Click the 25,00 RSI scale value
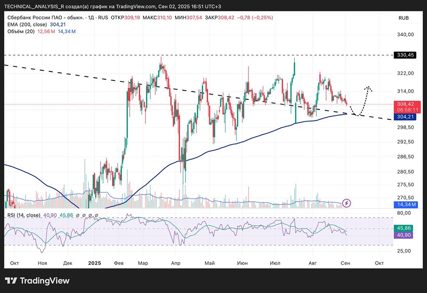The width and height of the screenshot is (427, 293). click(x=404, y=251)
